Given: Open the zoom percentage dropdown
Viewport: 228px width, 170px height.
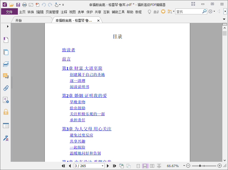Looking at the screenshot, I should pos(184,166).
